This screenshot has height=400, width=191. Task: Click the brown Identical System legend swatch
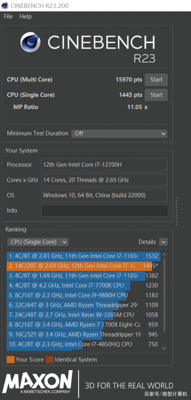pyautogui.click(x=50, y=360)
